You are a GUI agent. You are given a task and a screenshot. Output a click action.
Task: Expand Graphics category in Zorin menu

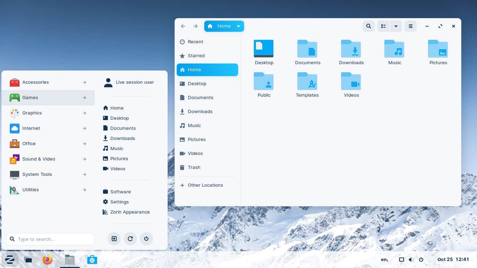(x=48, y=113)
